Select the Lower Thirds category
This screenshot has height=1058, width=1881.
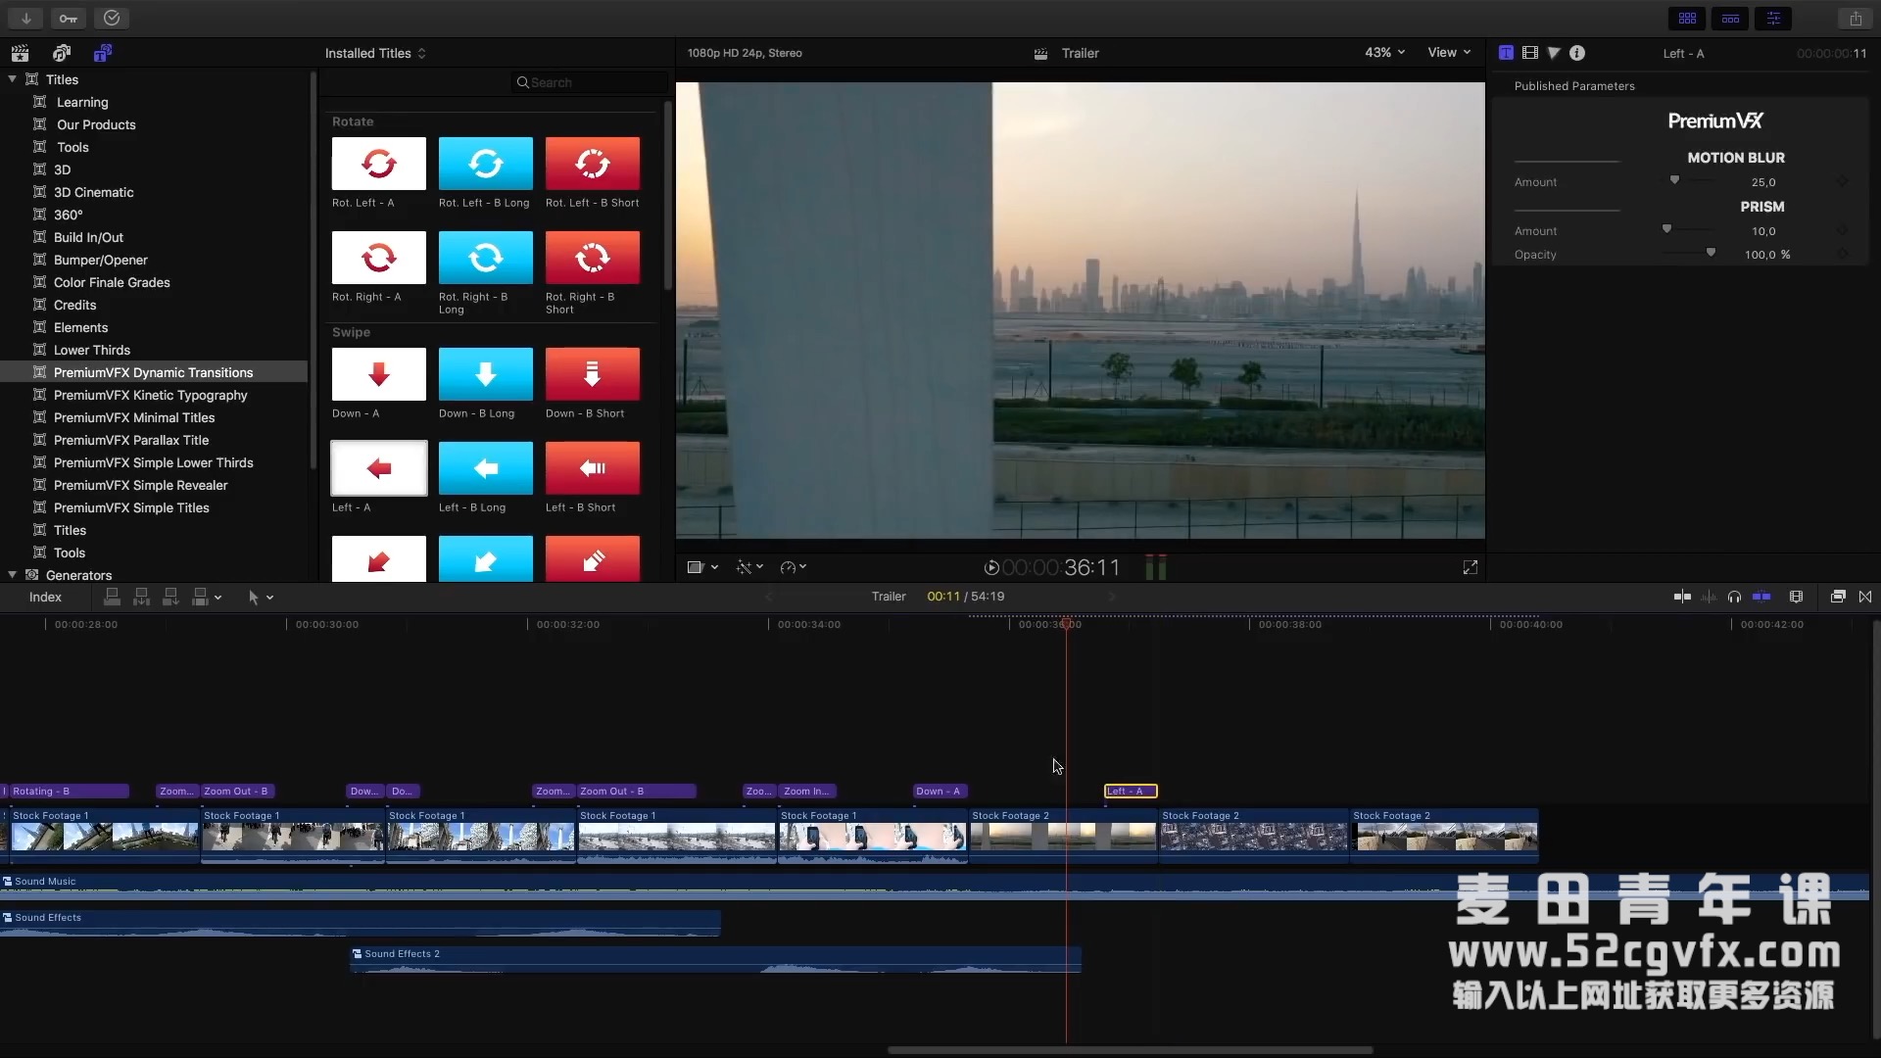point(92,350)
